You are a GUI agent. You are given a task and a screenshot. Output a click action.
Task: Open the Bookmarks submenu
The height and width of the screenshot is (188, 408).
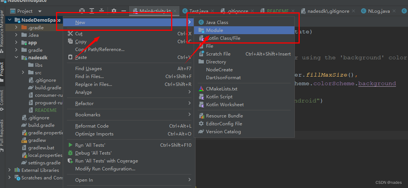pyautogui.click(x=129, y=114)
